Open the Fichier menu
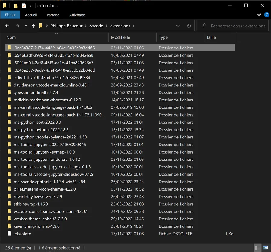Screen dimensions: 271x252 10,15
